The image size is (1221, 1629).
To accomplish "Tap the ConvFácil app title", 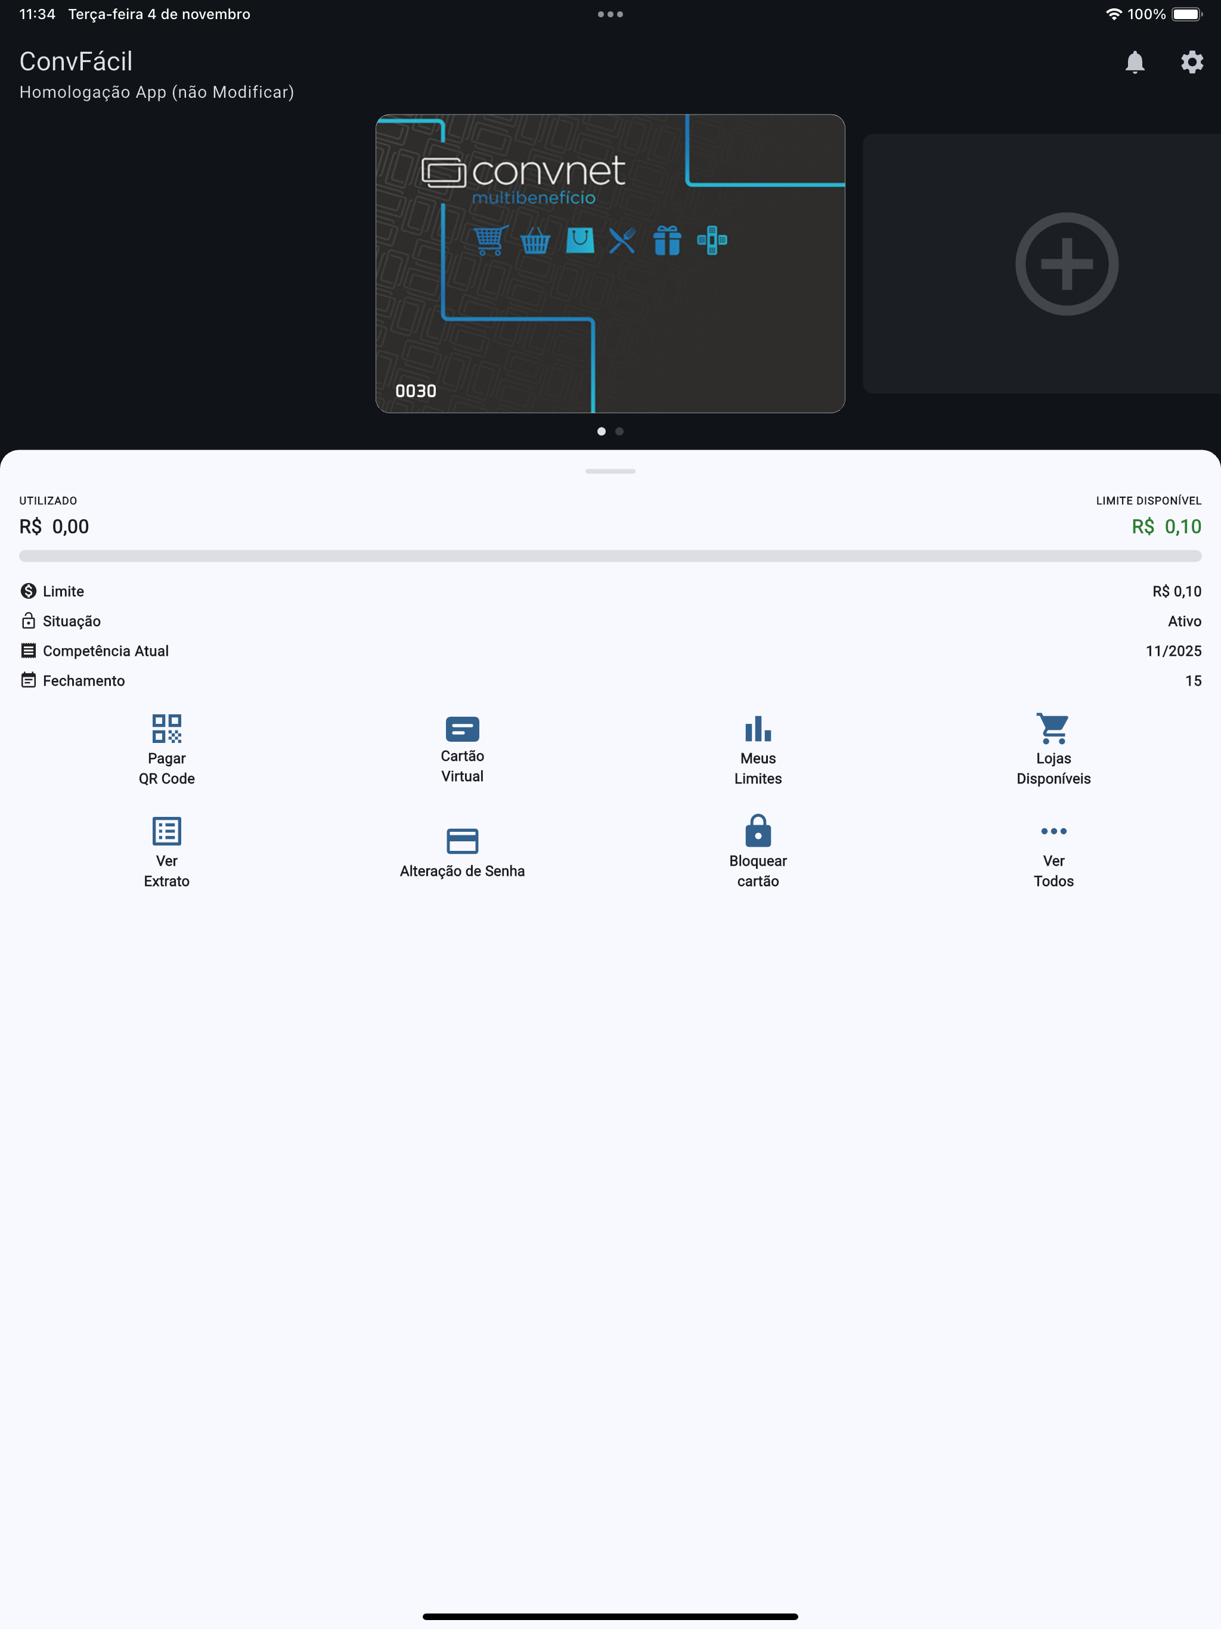I will coord(76,61).
